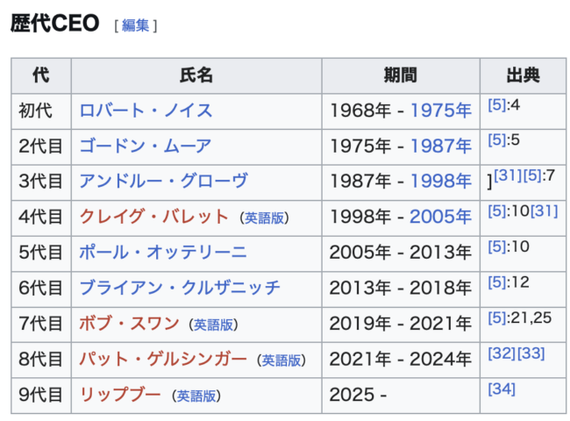This screenshot has width=570, height=421.
Task: Open 英語版 link next to パット・ゲルシンガー
Action: click(x=281, y=360)
